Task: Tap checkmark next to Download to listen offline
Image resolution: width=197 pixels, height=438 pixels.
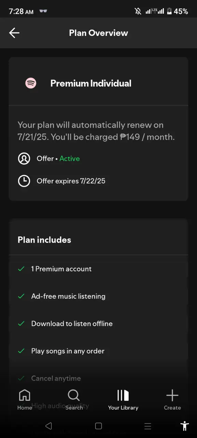Action: tap(21, 324)
